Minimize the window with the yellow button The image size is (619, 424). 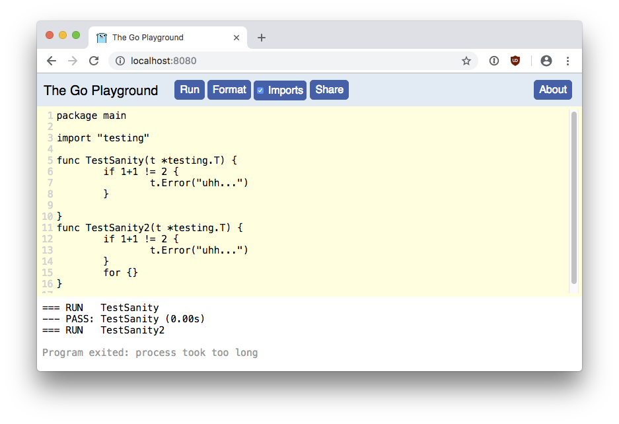63,35
